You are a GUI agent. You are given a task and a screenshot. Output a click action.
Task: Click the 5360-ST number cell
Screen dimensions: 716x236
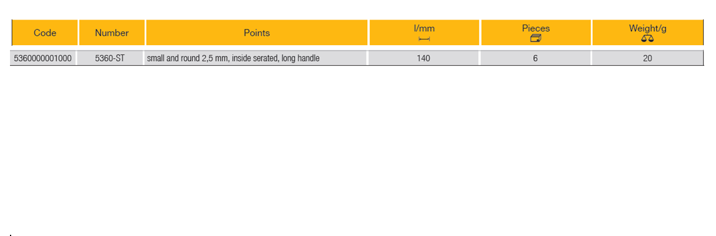pyautogui.click(x=110, y=58)
